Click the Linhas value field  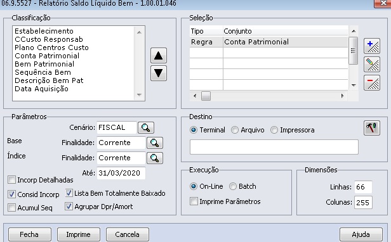point(363,187)
